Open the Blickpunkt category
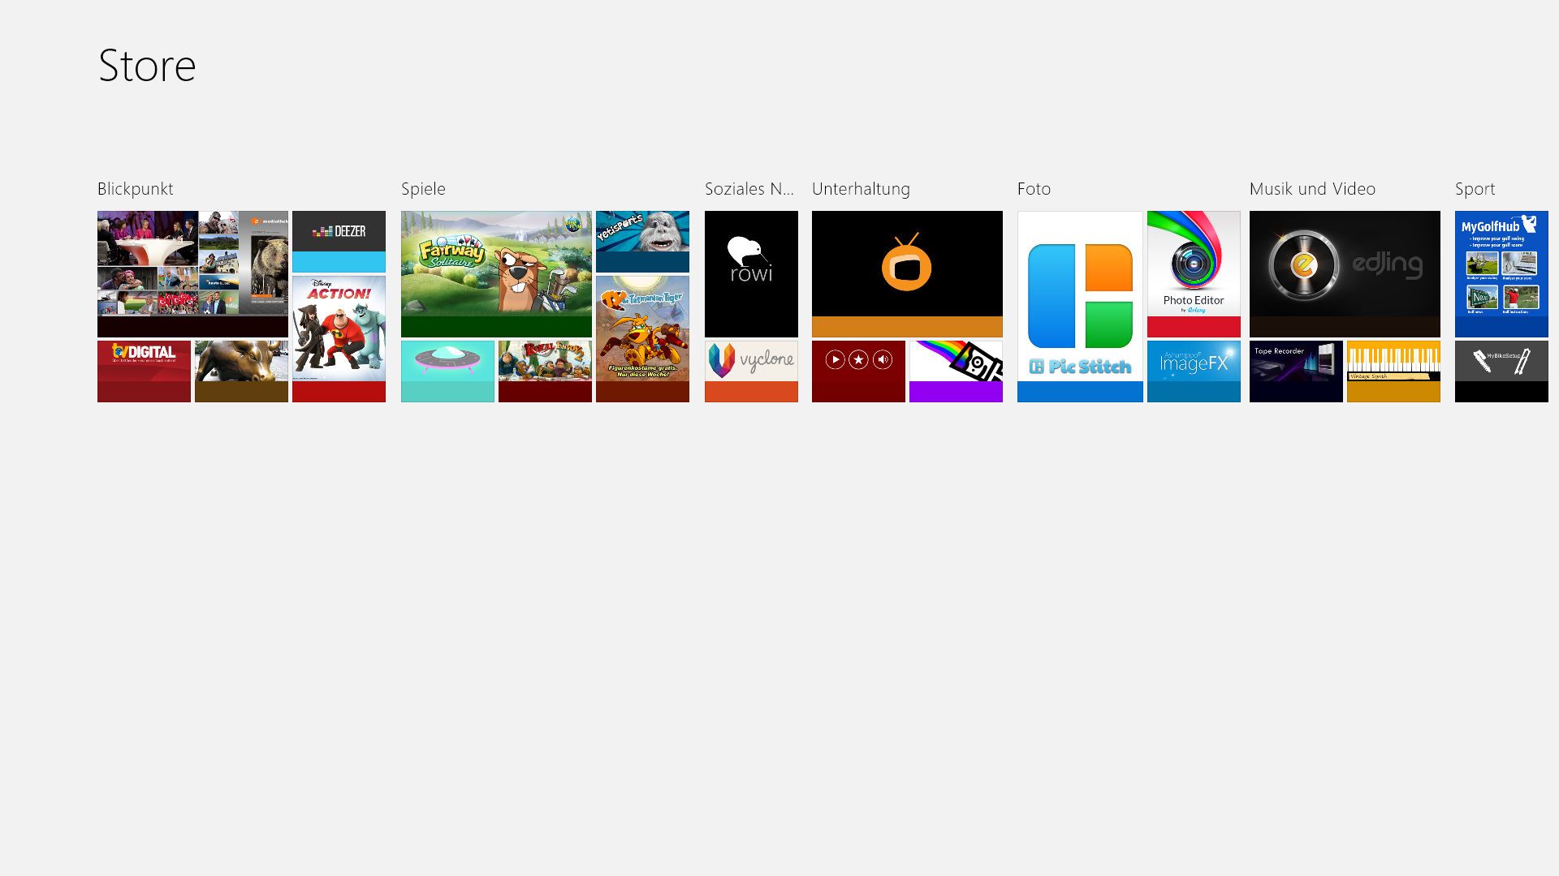 (x=135, y=189)
